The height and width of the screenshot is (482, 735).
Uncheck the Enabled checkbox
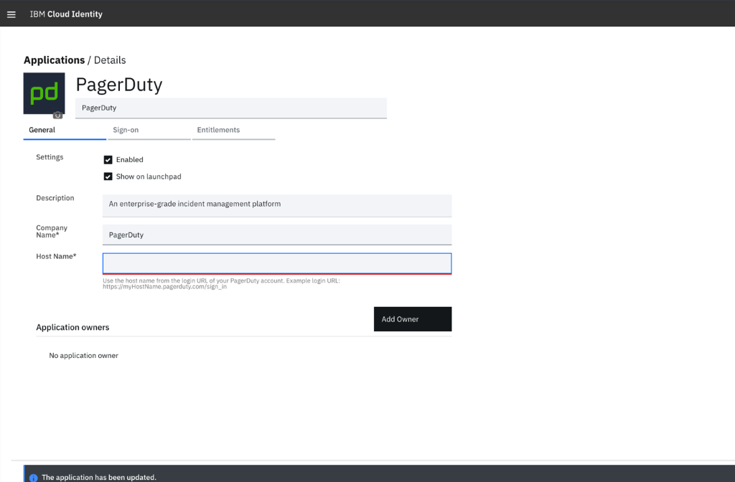(x=108, y=160)
